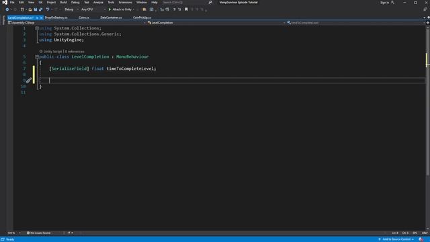Open the Window menu
This screenshot has height=242, width=430.
click(x=142, y=3)
